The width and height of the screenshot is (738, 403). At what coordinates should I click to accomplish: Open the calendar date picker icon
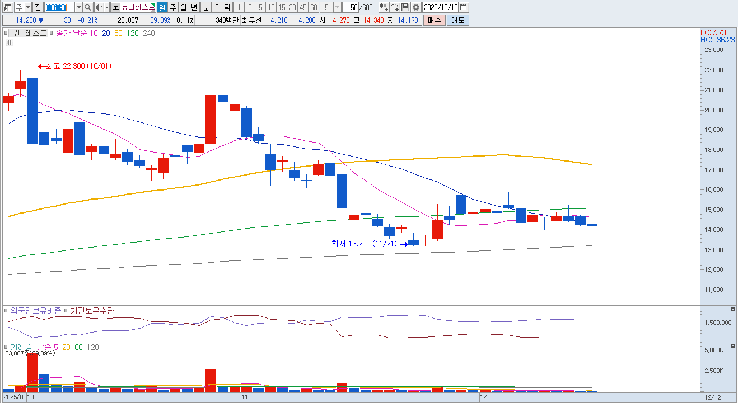tap(463, 7)
